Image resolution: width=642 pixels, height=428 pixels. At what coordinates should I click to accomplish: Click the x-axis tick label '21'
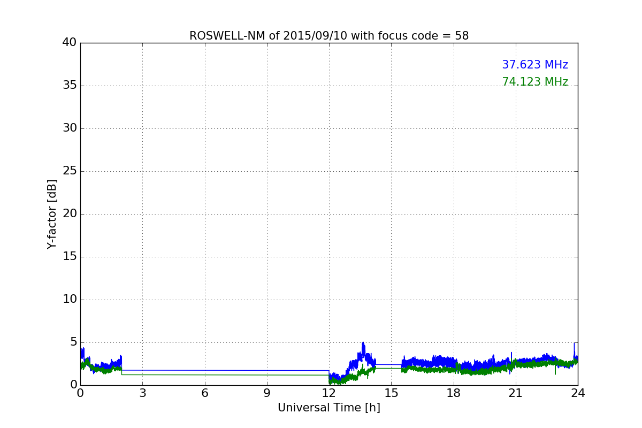click(516, 393)
